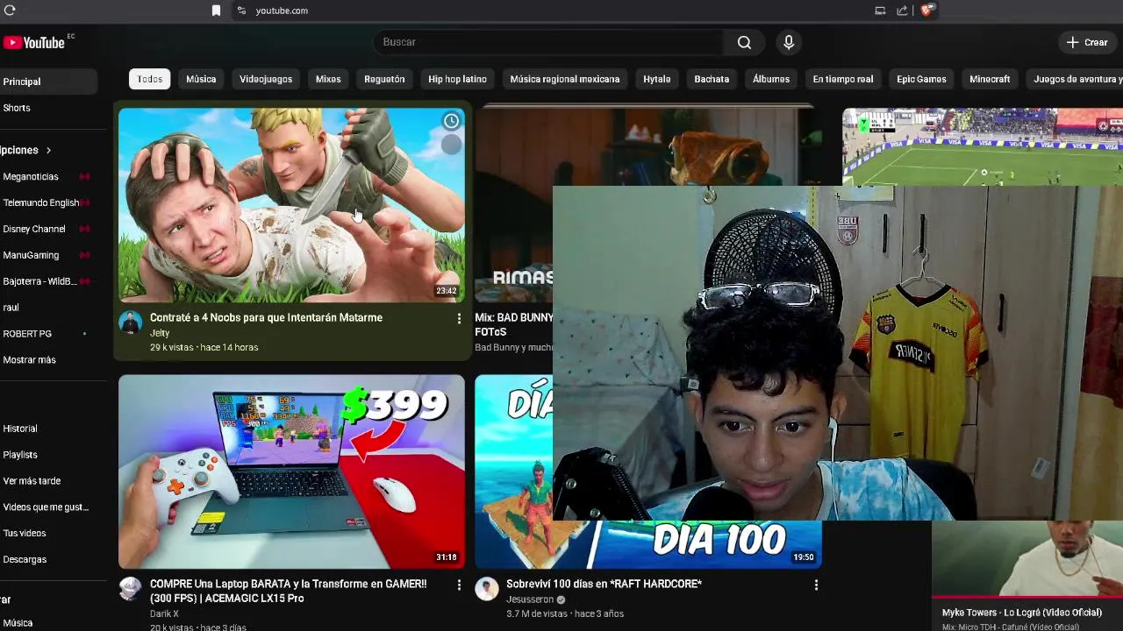Click the Jelty channel avatar
1123x631 pixels.
pos(130,323)
